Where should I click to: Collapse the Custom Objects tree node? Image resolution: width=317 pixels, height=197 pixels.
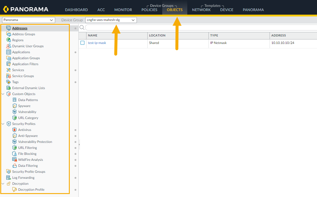[x=3, y=94]
